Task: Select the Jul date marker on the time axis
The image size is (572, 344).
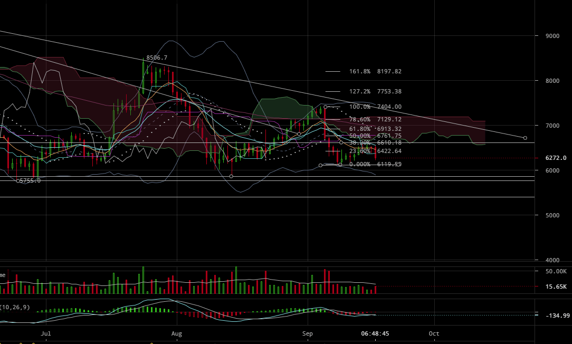Action: click(x=46, y=334)
